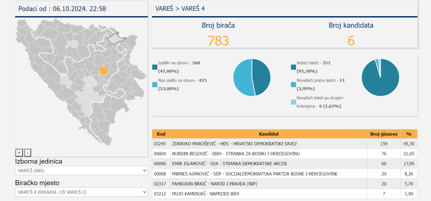Click the light blue Nije izašlo na izbore swatch
Viewport: 431px width, 201px height.
[155, 85]
